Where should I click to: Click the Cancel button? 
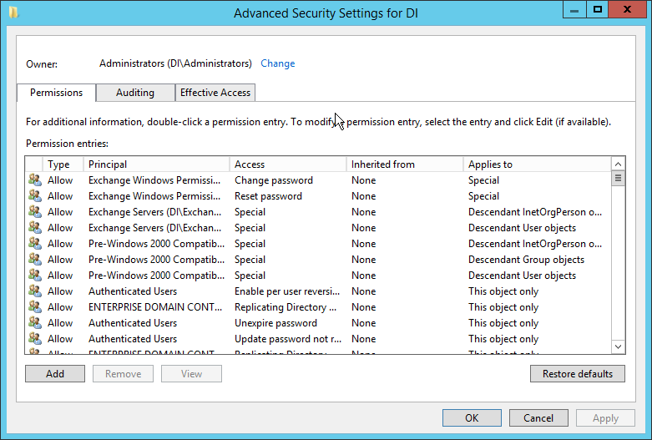[x=538, y=418]
